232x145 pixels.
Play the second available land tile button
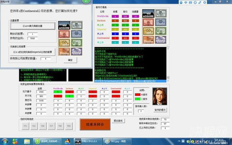[34, 126]
